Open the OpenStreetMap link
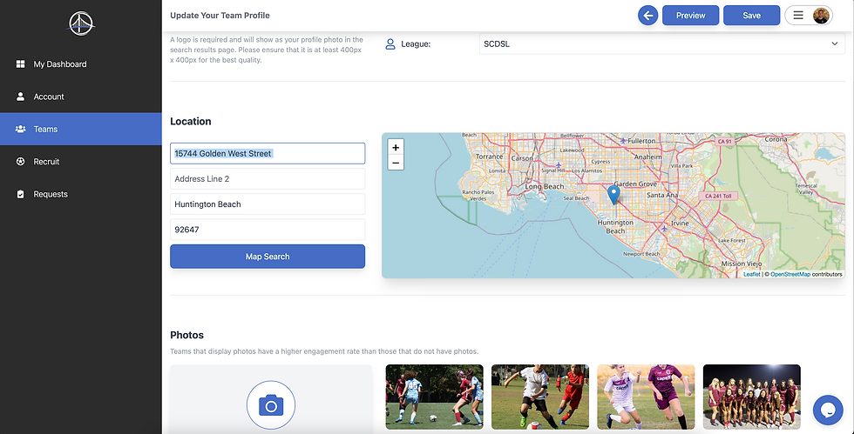Image resolution: width=854 pixels, height=434 pixels. point(790,275)
